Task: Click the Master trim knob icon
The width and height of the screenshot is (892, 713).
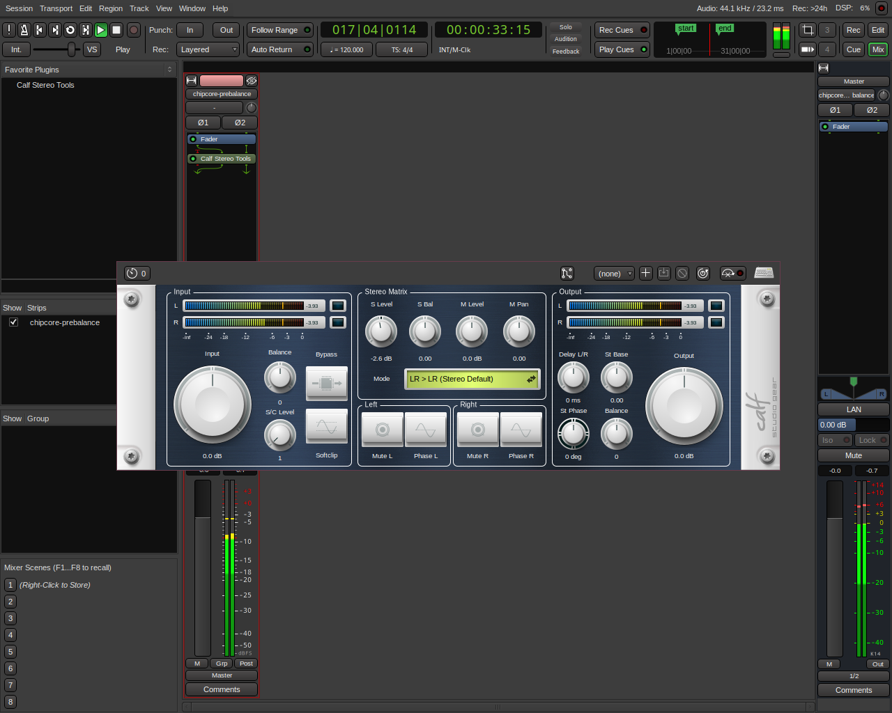Action: 884,95
